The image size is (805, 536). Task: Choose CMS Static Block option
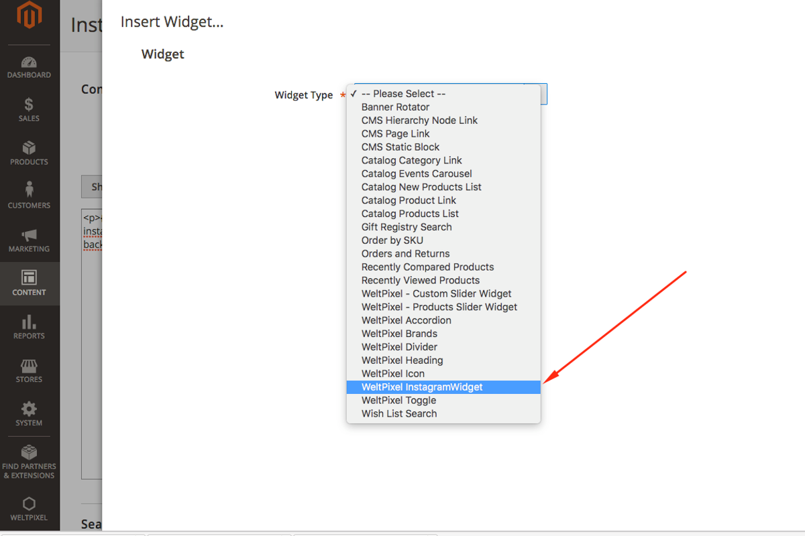(x=443, y=147)
